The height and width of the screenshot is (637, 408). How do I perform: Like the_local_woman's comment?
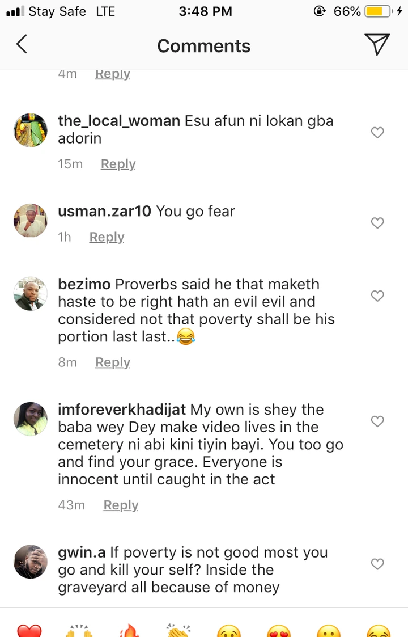click(377, 133)
